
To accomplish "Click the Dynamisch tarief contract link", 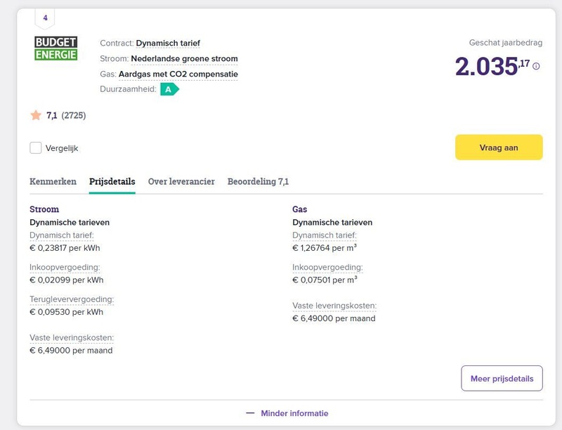I will [x=168, y=43].
